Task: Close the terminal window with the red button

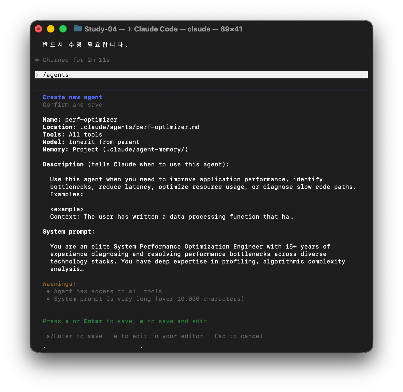Action: 38,29
